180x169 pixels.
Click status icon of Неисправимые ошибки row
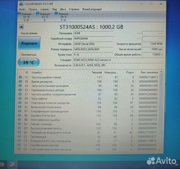pos(19,120)
